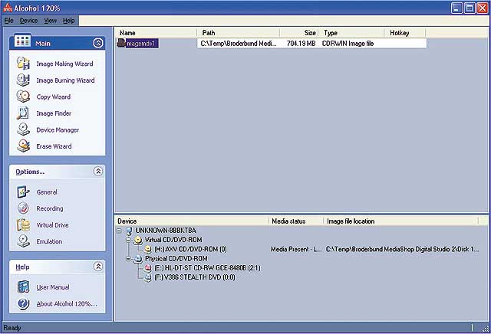The width and height of the screenshot is (491, 334).
Task: Click the UNKNOWN-8BBKTBA computer icon
Action: click(x=129, y=231)
